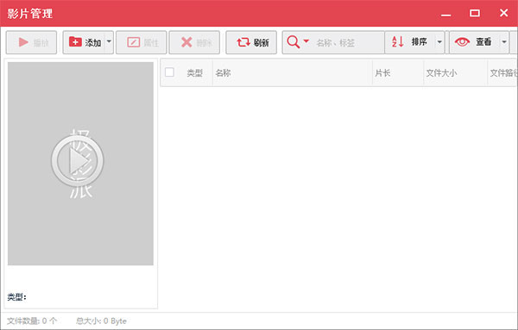Viewport: 518px width, 330px height.
Task: Tick the select-all checkbox in header
Action: tap(169, 72)
